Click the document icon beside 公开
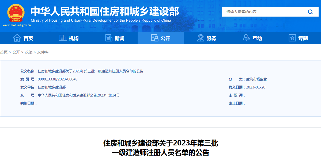This screenshot has height=166, width=321. [154, 38]
